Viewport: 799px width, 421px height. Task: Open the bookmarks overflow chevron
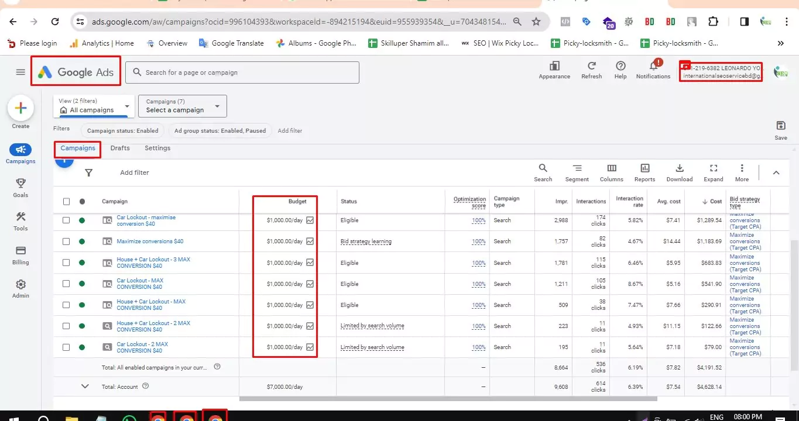(x=780, y=43)
